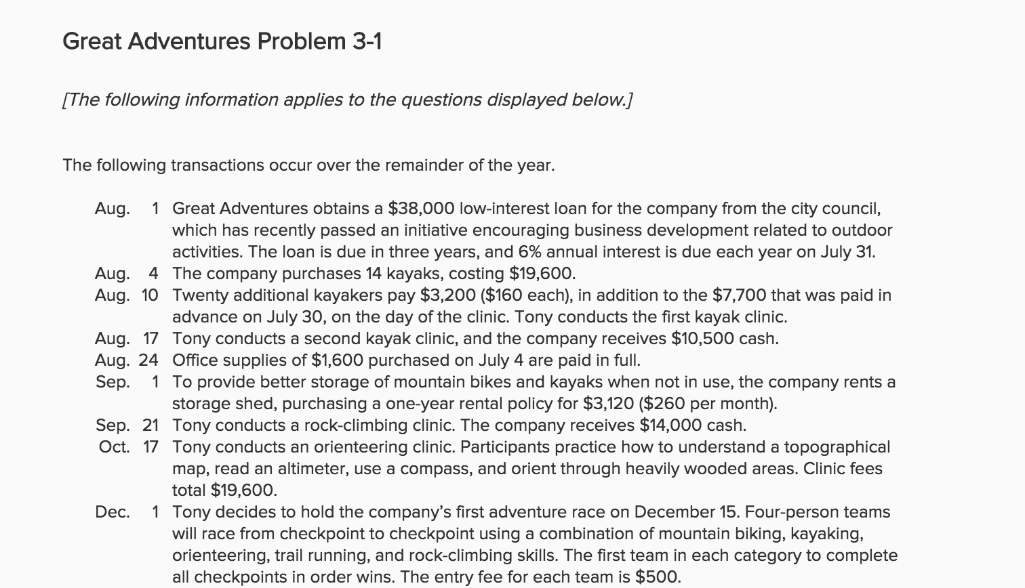Click the "Aug. 10" date label
This screenshot has height=588, width=1025.
click(x=127, y=295)
